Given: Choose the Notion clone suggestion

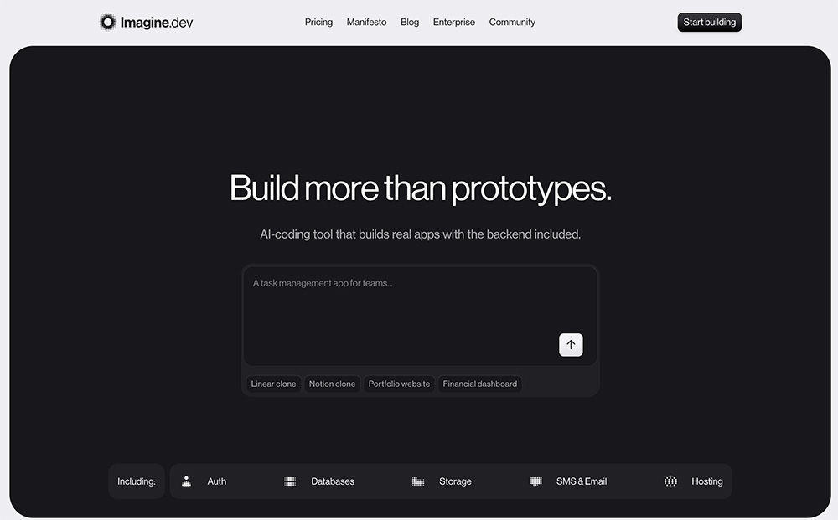Looking at the screenshot, I should pyautogui.click(x=332, y=384).
